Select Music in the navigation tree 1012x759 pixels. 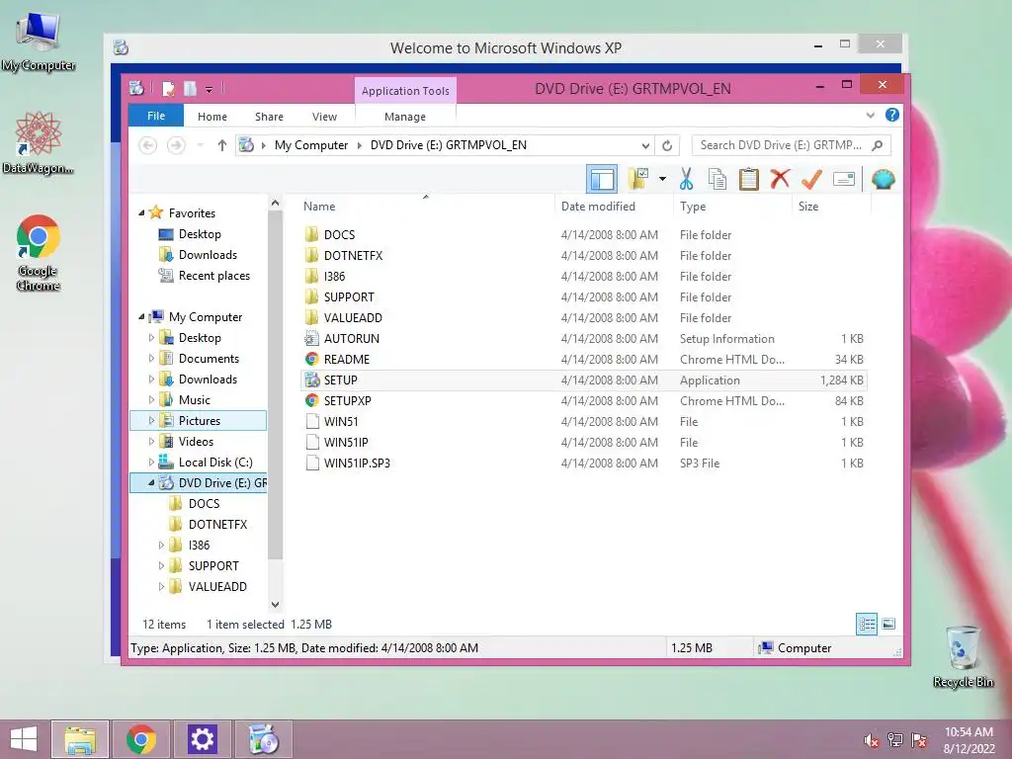(195, 400)
